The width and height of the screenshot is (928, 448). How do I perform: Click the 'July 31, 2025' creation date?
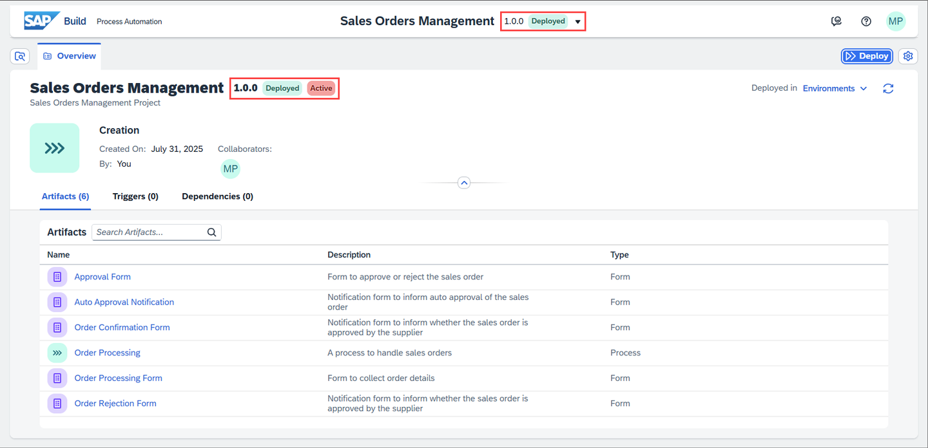177,149
